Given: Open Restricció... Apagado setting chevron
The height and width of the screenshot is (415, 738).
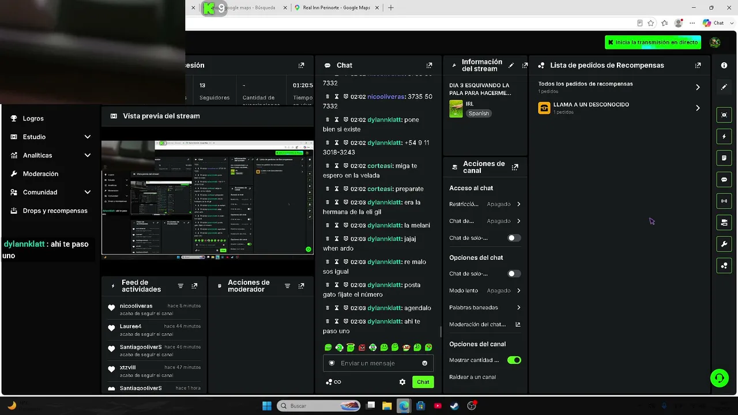Looking at the screenshot, I should pyautogui.click(x=518, y=204).
